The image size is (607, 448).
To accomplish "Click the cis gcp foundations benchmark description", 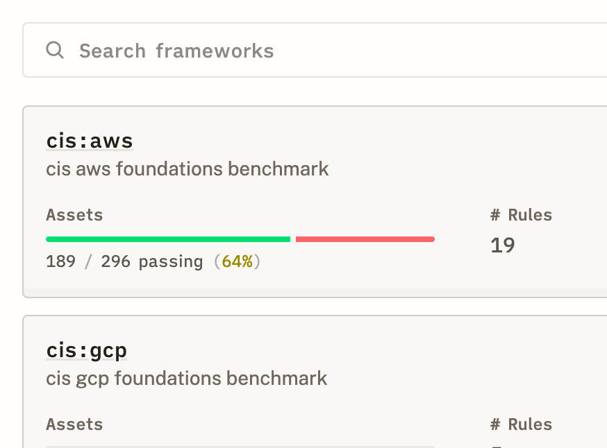I will pyautogui.click(x=187, y=378).
